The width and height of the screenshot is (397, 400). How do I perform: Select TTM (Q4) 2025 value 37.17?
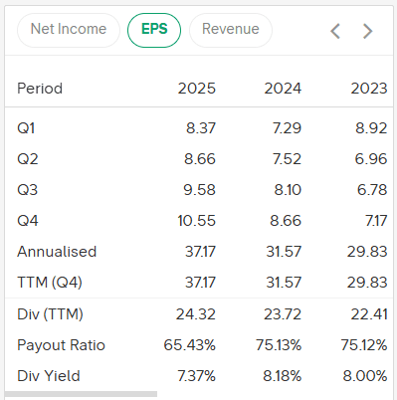click(x=200, y=283)
